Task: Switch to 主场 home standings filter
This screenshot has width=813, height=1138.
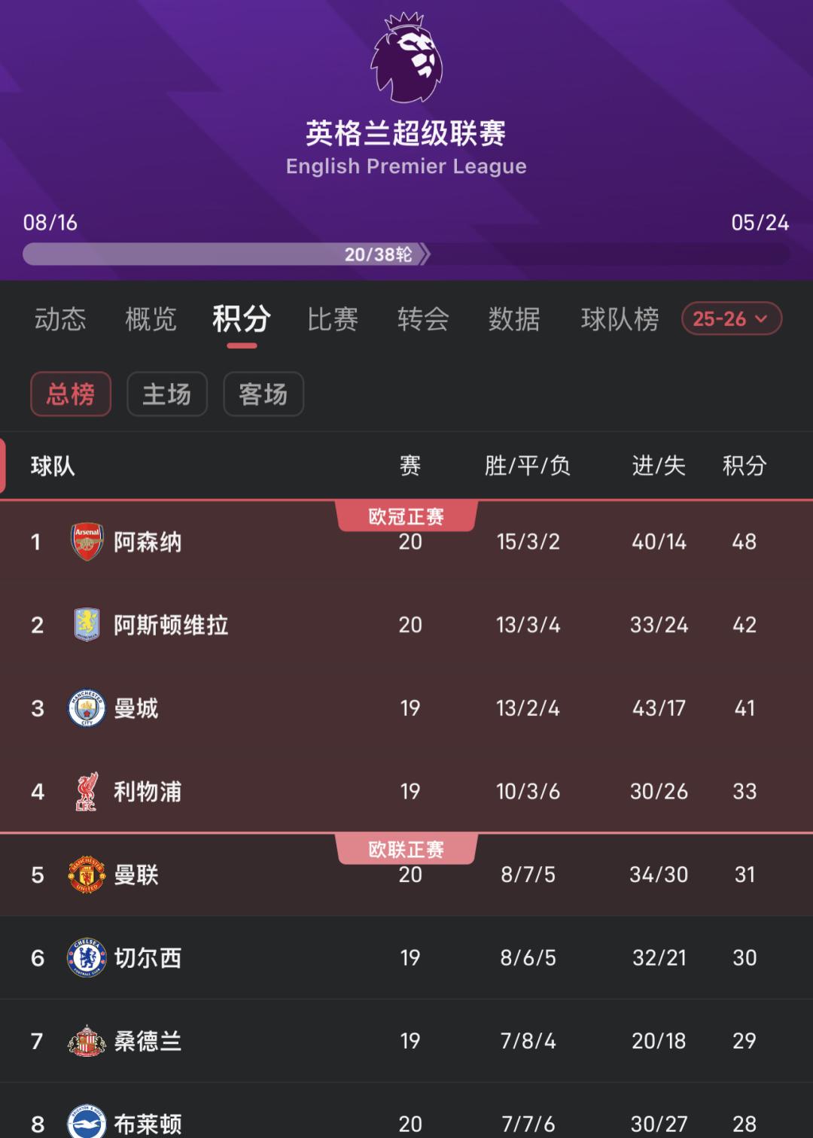Action: pyautogui.click(x=167, y=394)
